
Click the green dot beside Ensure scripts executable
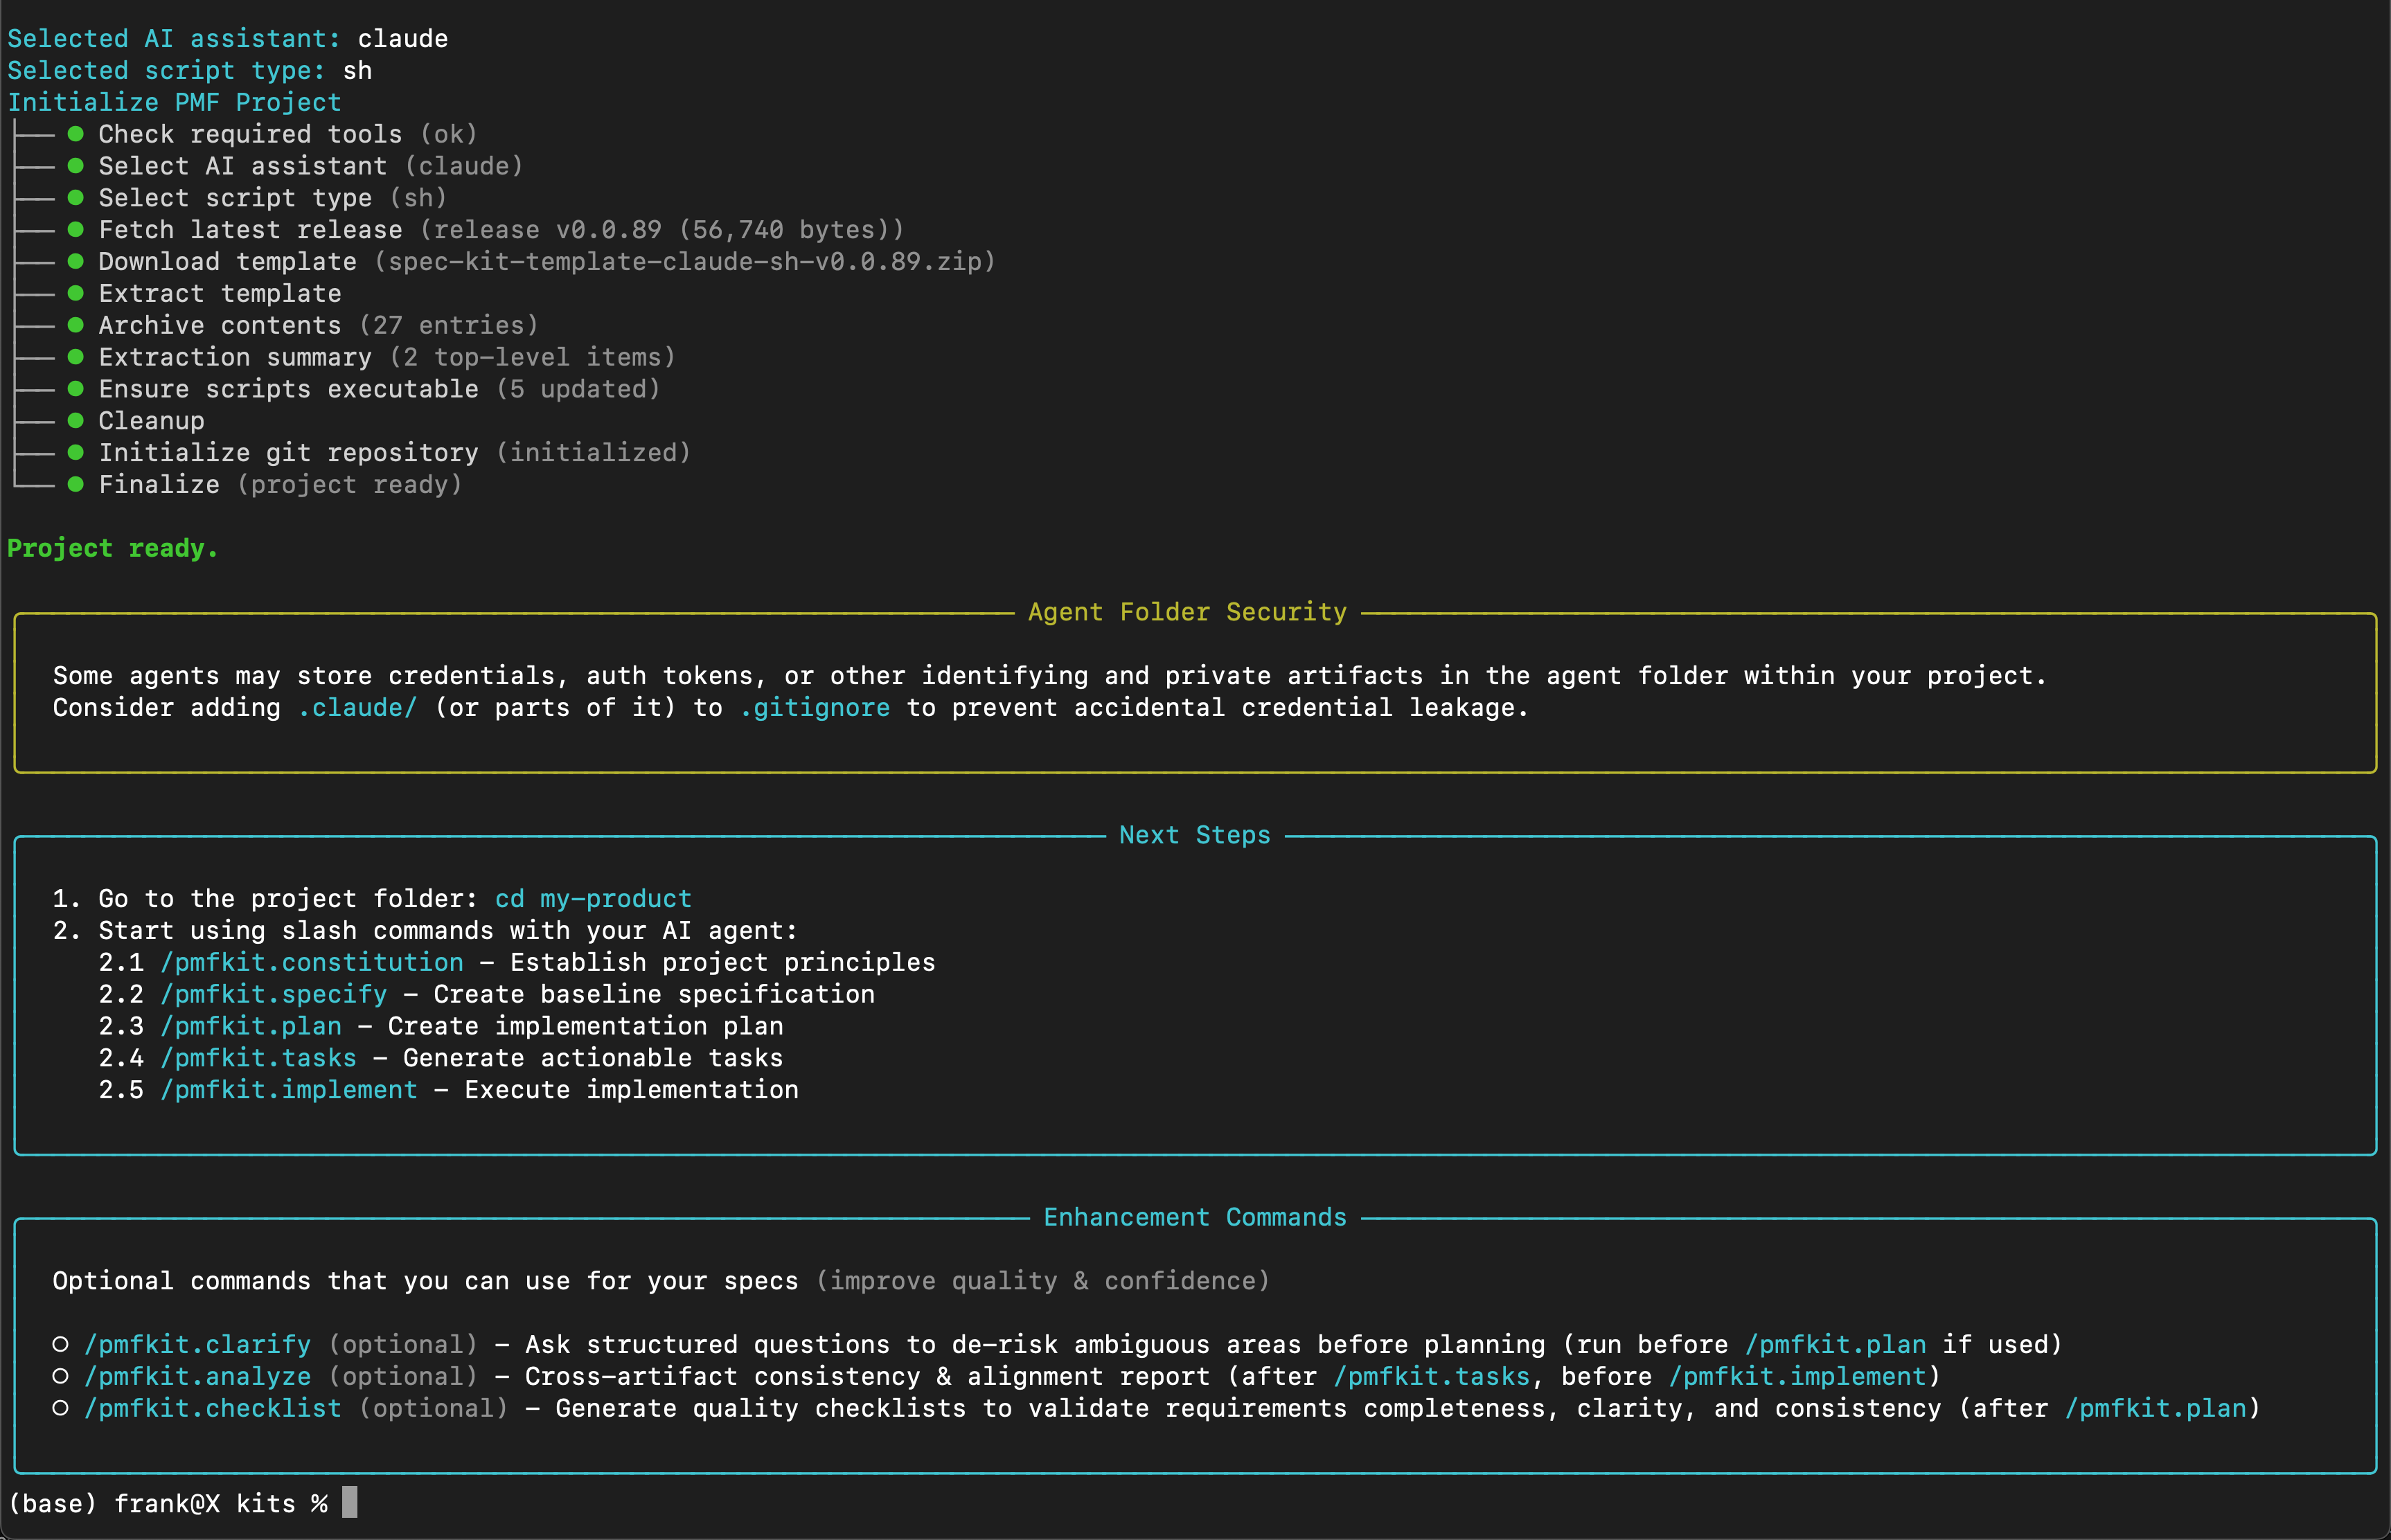click(76, 389)
